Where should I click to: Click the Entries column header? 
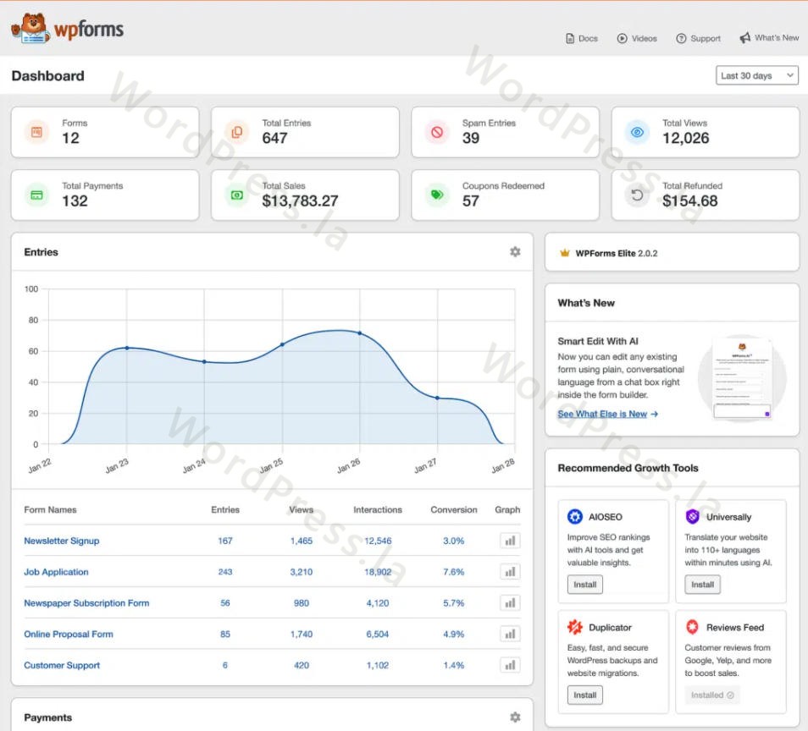pos(225,509)
